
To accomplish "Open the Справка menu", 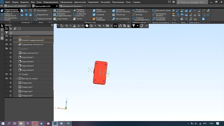I will coord(136,2).
